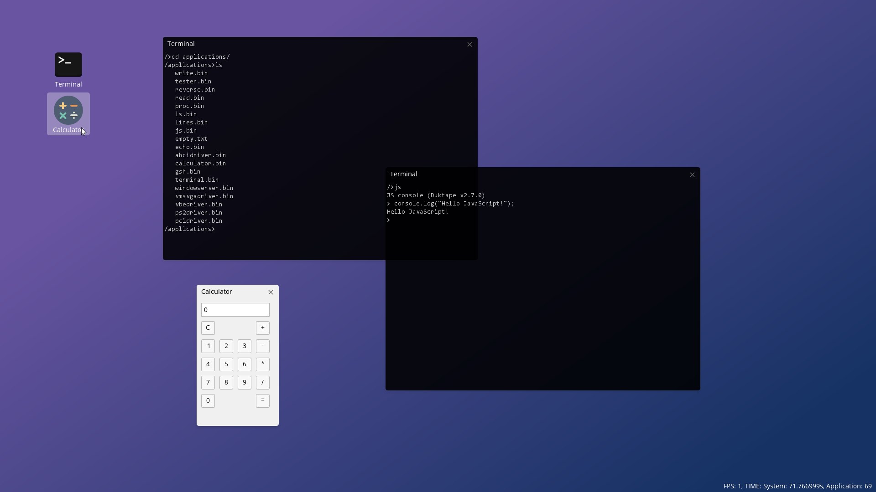Click 'calculator.bin' in the Terminal listing
This screenshot has height=492, width=876.
[x=200, y=164]
